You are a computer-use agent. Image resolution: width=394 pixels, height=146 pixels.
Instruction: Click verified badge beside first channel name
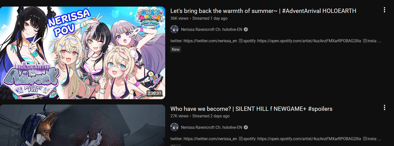[x=246, y=29]
